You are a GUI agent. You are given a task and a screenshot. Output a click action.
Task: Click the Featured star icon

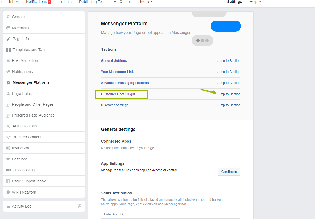click(8, 159)
